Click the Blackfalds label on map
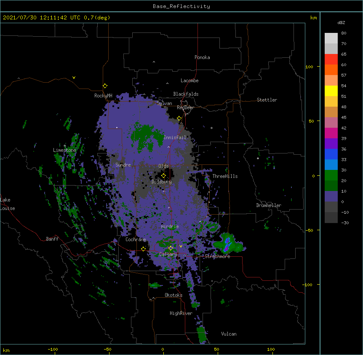 (186, 94)
